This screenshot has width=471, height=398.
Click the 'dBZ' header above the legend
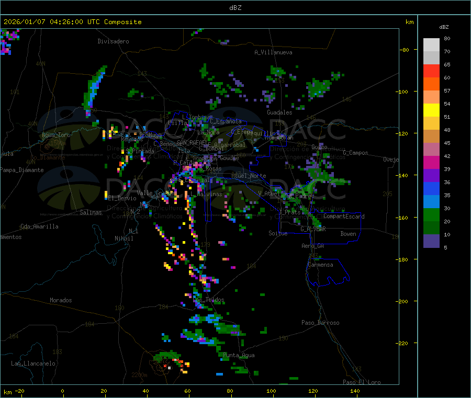pyautogui.click(x=444, y=27)
